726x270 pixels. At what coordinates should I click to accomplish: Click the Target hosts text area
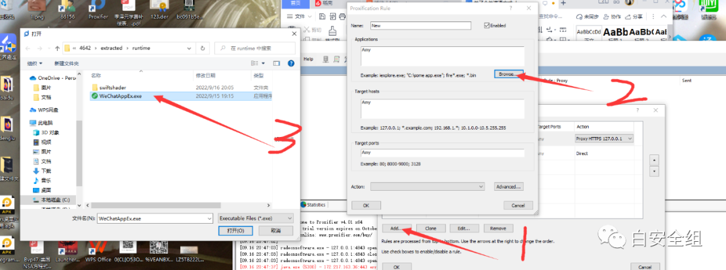442,109
